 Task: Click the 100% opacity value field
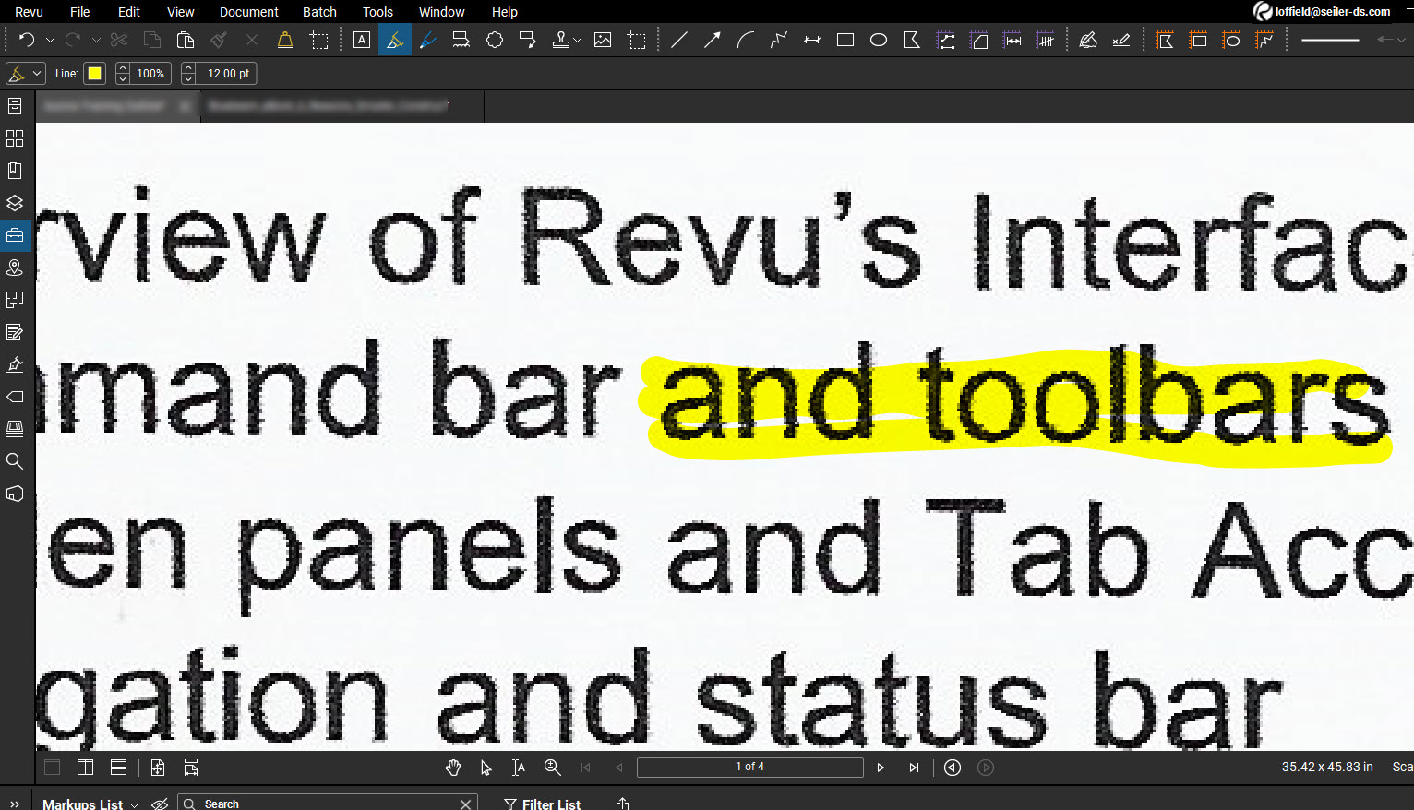coord(150,73)
